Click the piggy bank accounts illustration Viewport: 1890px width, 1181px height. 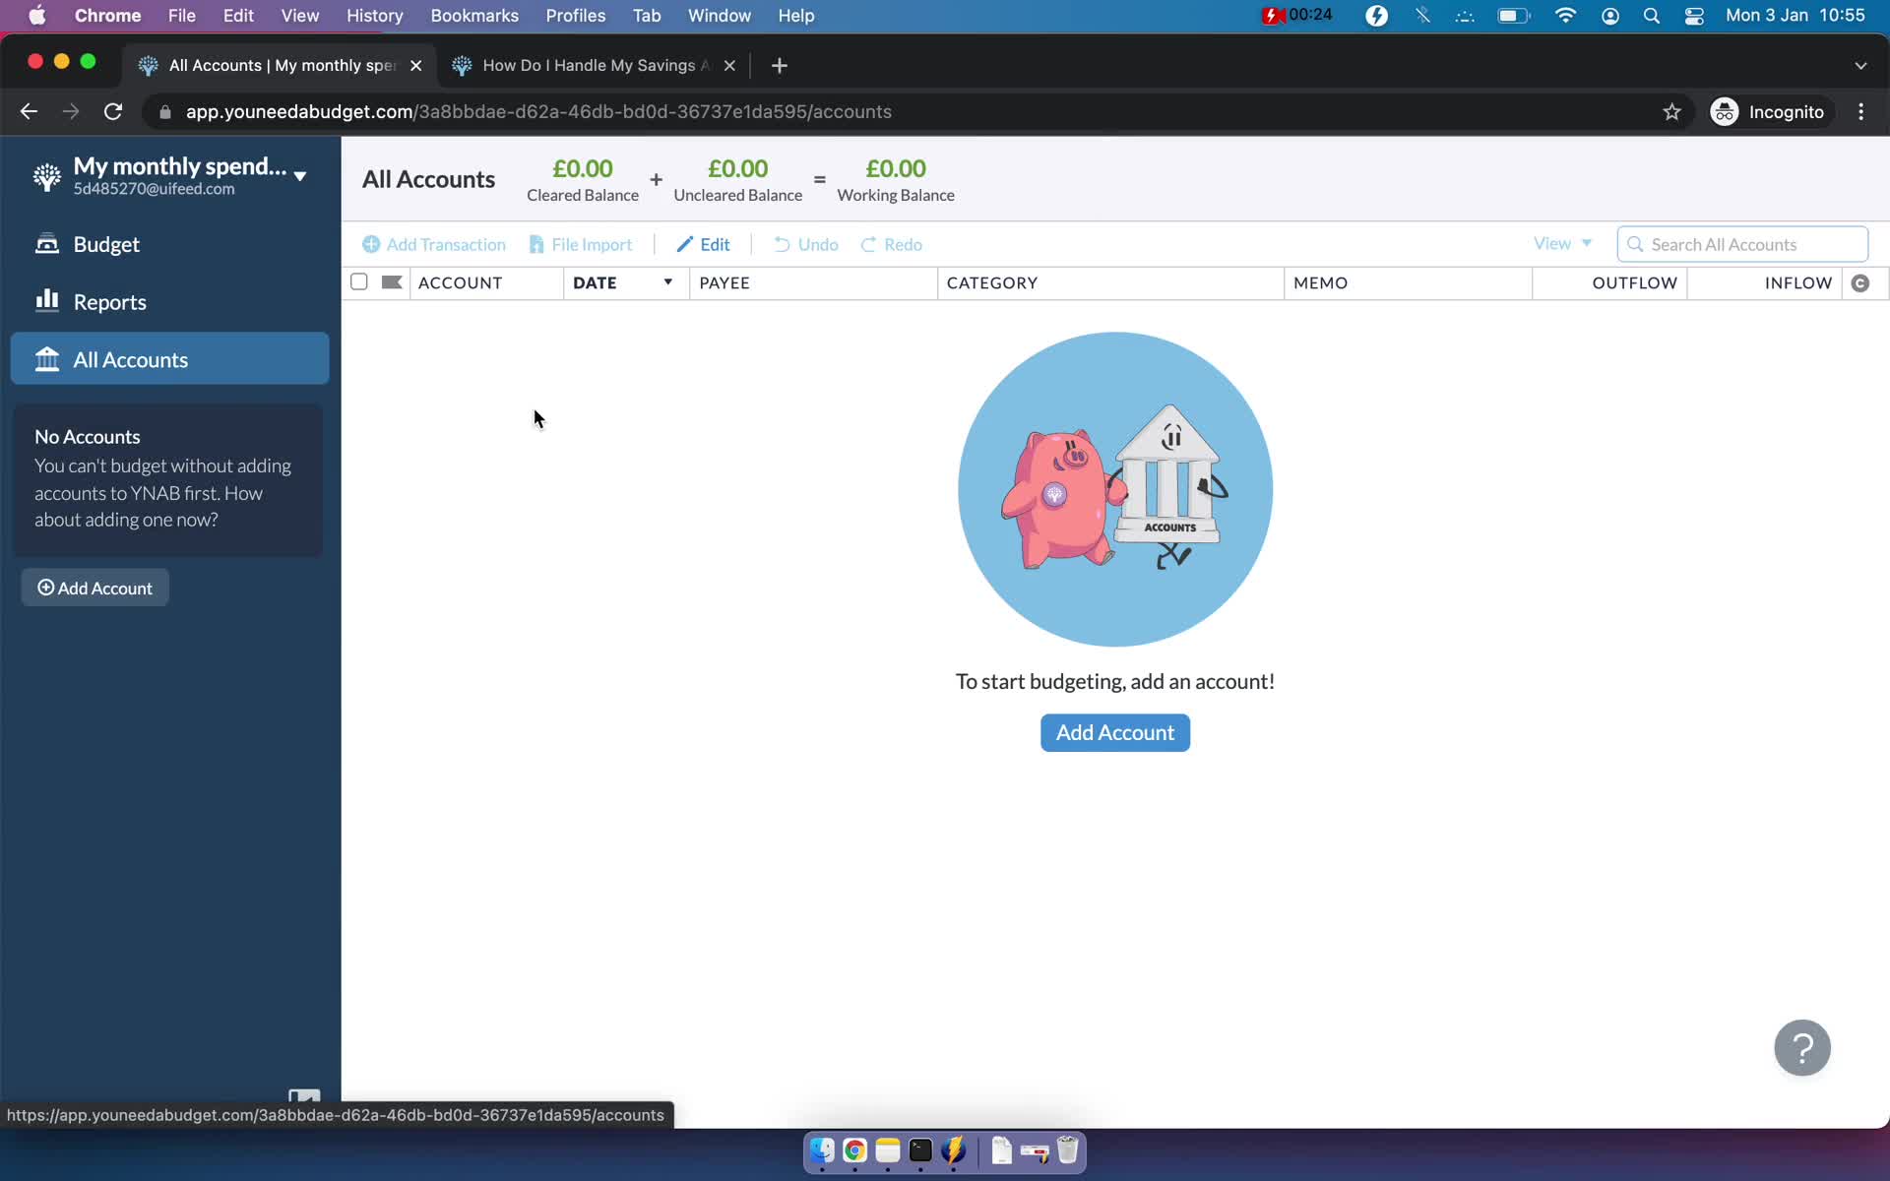(1114, 489)
